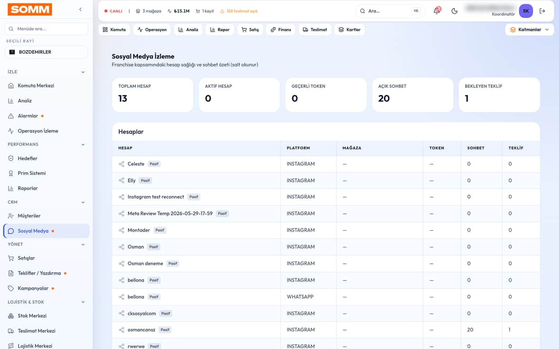
Task: Switch to the Teslimat tab
Action: pos(315,29)
